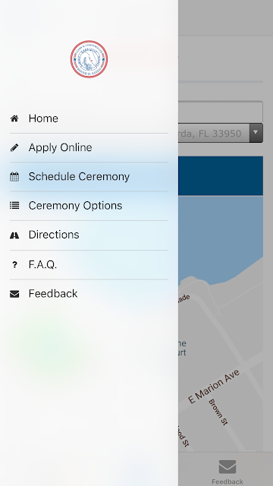Choose Schedule Ceremony in side menu
The height and width of the screenshot is (486, 273).
pos(89,177)
